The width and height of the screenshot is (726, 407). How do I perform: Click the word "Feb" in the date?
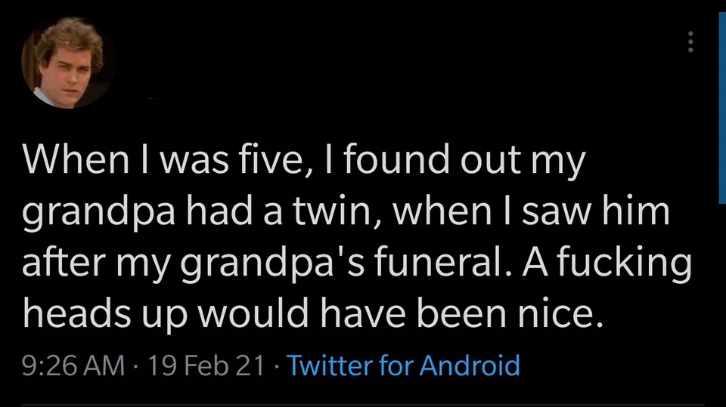coord(208,365)
